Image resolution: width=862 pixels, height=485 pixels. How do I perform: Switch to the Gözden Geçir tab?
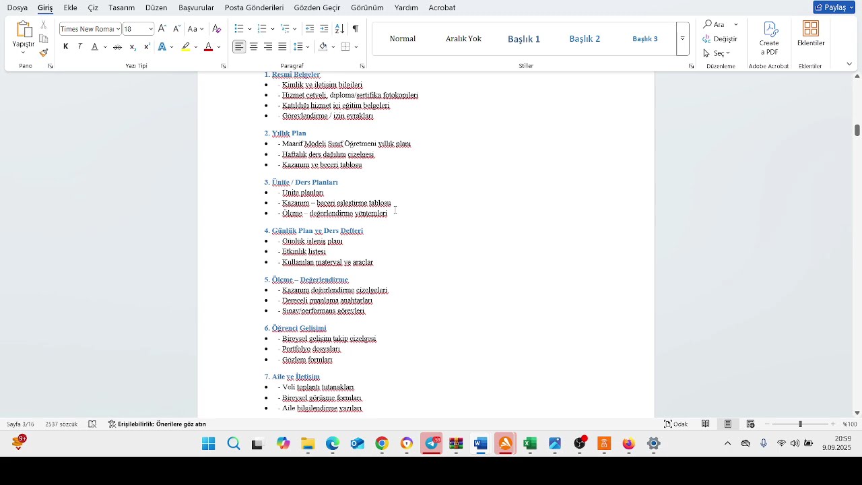click(x=317, y=7)
